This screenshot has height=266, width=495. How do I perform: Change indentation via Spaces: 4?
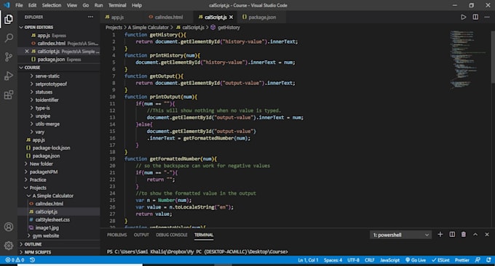tap(333, 260)
